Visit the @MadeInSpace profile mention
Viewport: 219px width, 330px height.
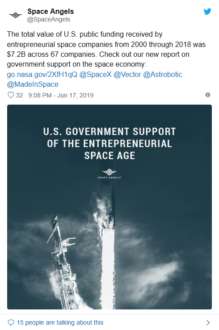point(33,84)
